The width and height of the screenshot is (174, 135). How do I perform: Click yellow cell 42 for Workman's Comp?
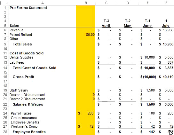point(86,126)
